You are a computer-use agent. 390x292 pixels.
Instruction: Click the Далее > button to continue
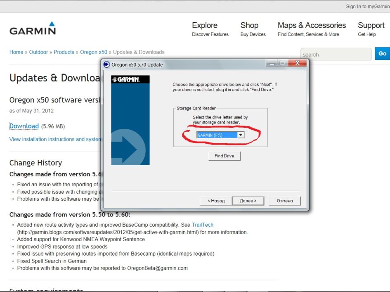pyautogui.click(x=248, y=201)
